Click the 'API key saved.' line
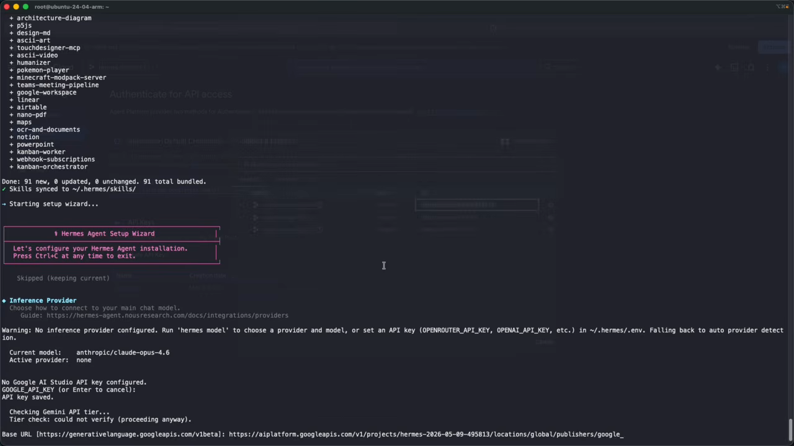Image resolution: width=794 pixels, height=446 pixels. tap(28, 397)
